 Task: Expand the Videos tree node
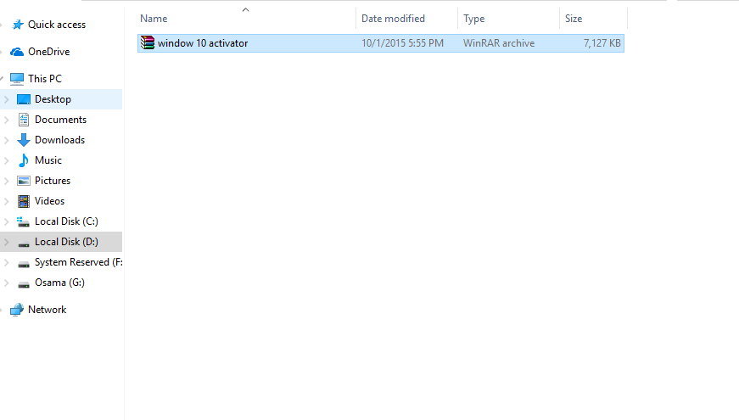(x=7, y=201)
